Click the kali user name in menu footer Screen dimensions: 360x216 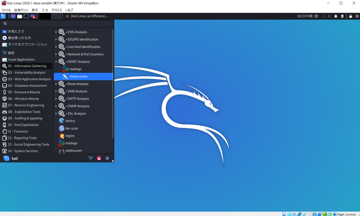point(15,158)
